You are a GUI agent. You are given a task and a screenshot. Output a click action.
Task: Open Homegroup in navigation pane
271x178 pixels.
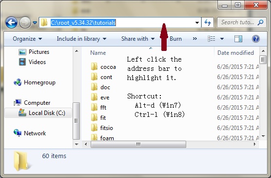pyautogui.click(x=39, y=82)
